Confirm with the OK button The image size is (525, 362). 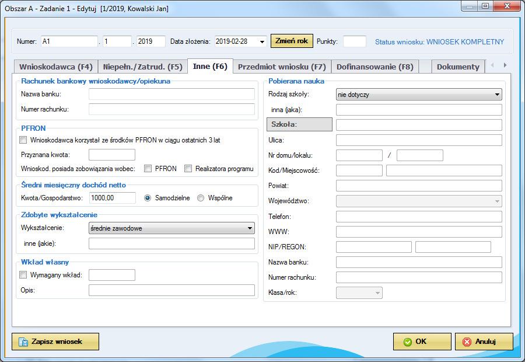pyautogui.click(x=422, y=342)
